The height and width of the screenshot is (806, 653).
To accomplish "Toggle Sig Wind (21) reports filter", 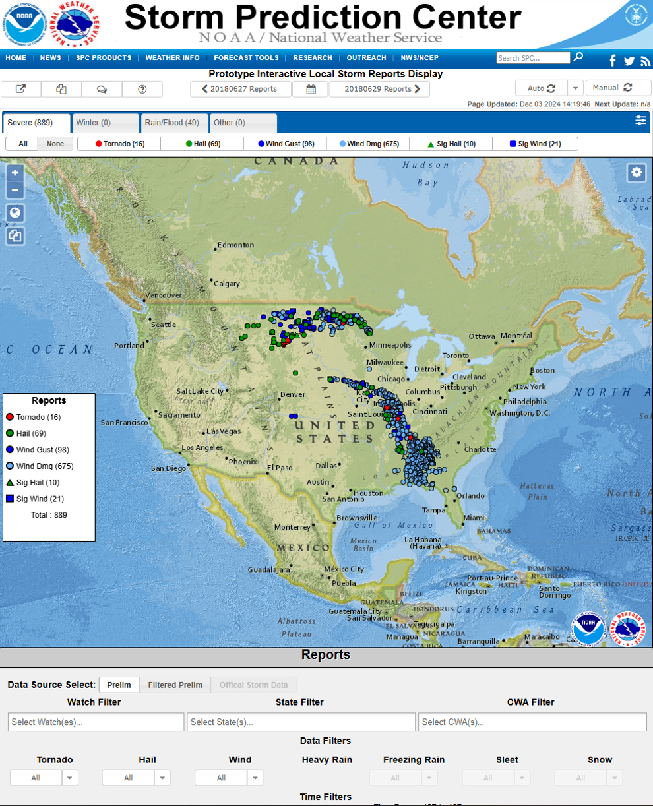I will pyautogui.click(x=535, y=144).
